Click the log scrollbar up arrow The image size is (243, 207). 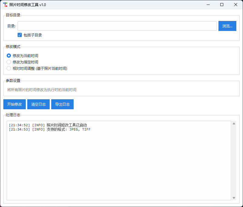(x=234, y=124)
